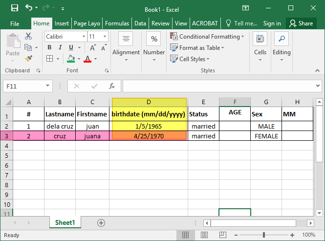Open the Number group menu
This screenshot has height=241, width=325.
click(x=154, y=47)
